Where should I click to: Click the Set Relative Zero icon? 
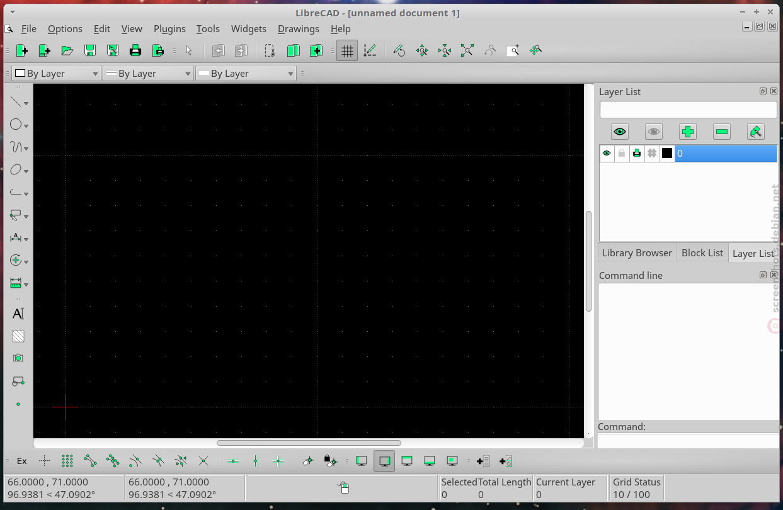pos(308,461)
